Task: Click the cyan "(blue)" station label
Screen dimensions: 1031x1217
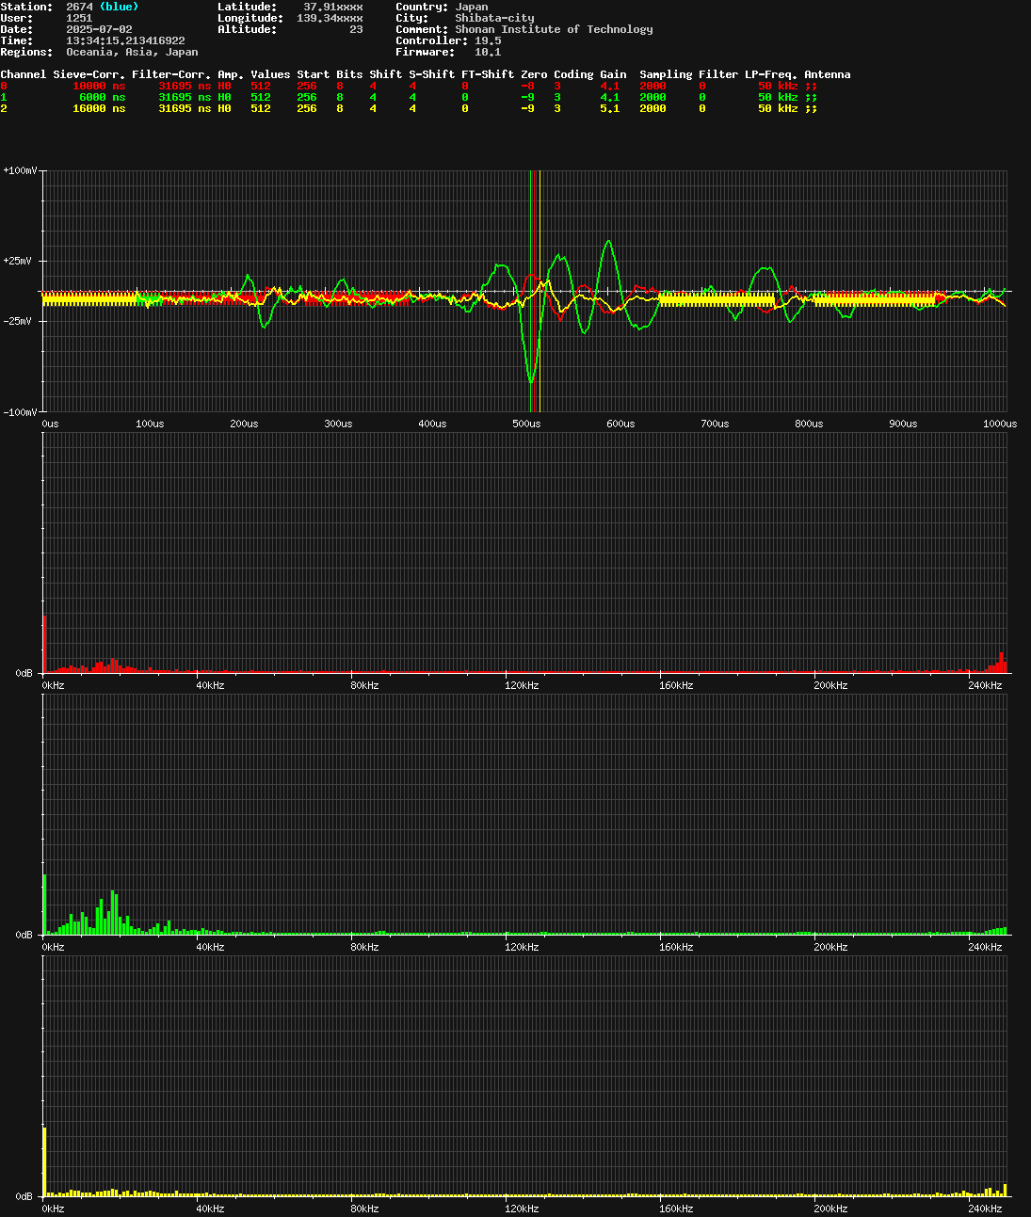Action: [x=119, y=7]
